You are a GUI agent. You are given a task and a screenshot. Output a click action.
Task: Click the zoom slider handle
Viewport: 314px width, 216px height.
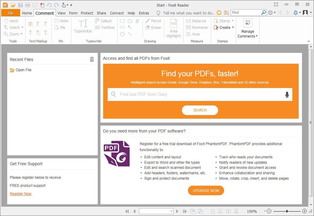pos(287,211)
